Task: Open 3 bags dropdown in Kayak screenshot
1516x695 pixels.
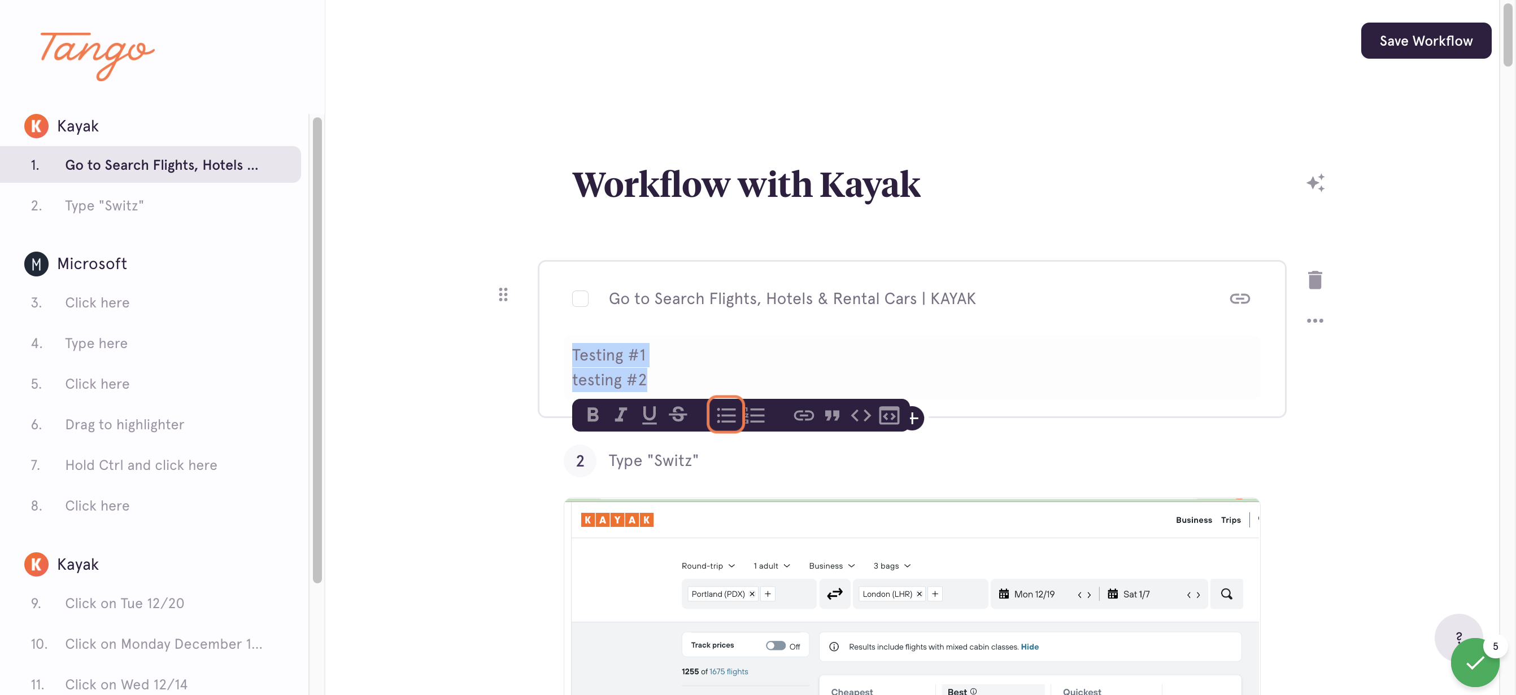Action: click(892, 566)
